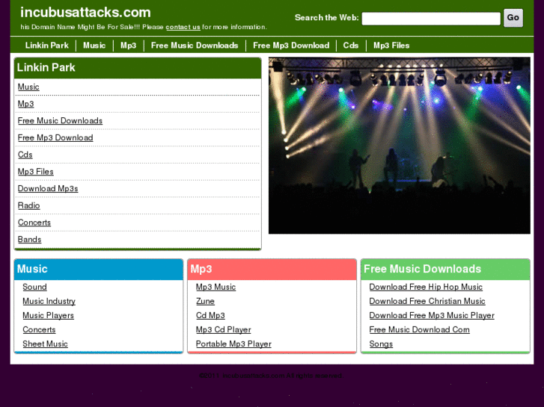Screen dimensions: 544x407
Task: Open Free Mp3 Download in navigation bar
Action: [x=291, y=46]
